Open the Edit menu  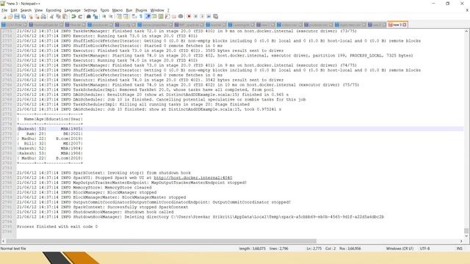(x=14, y=10)
